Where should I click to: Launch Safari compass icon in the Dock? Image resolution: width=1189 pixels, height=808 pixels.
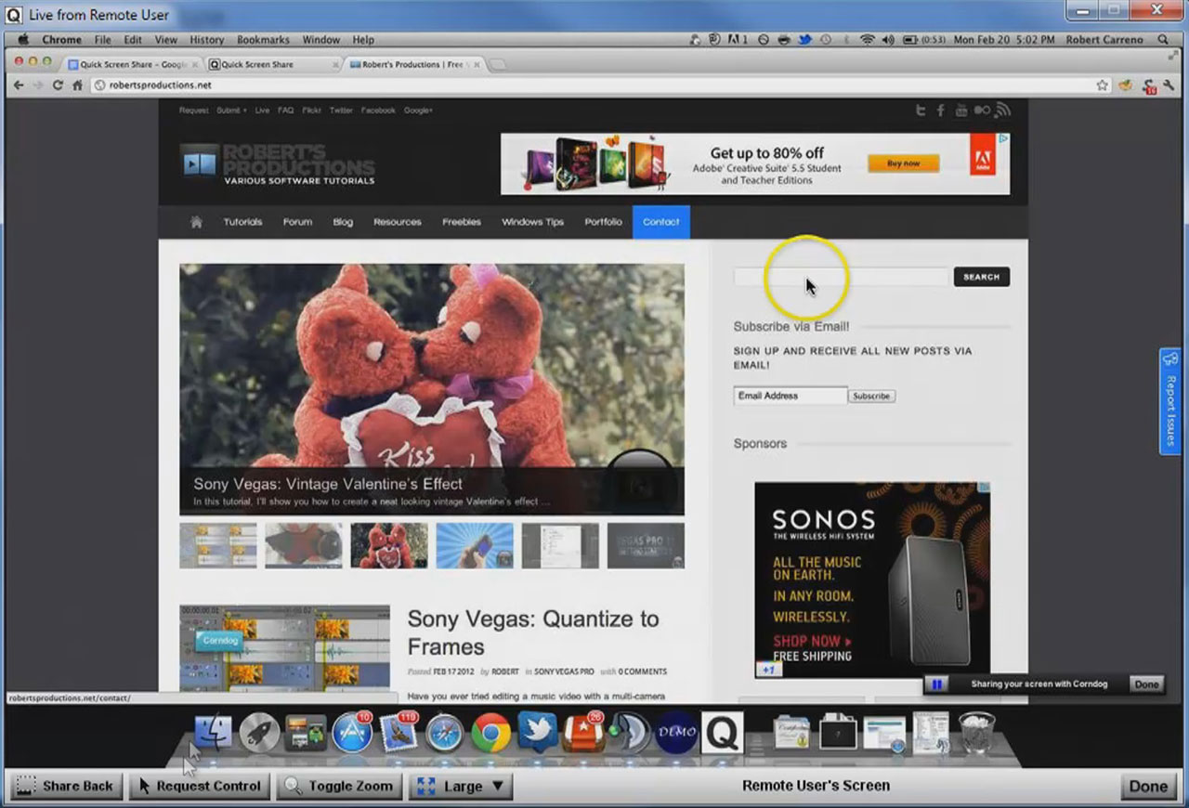coord(445,733)
